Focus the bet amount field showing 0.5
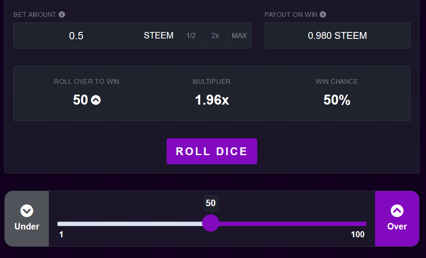Screen dimensions: 426x258 coord(76,35)
